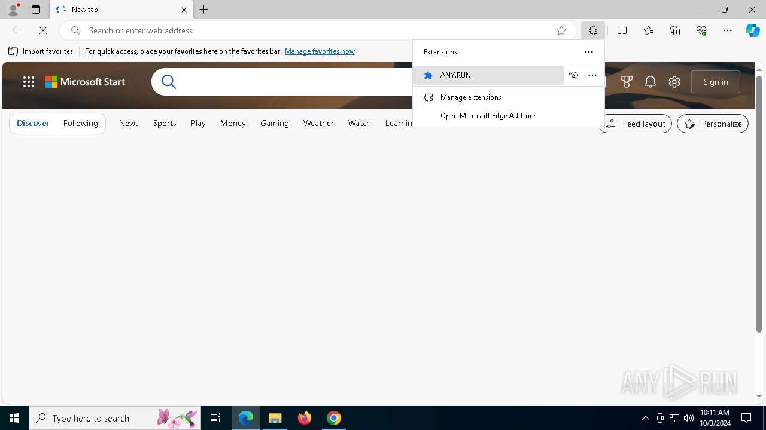Stop loading the page

(43, 30)
